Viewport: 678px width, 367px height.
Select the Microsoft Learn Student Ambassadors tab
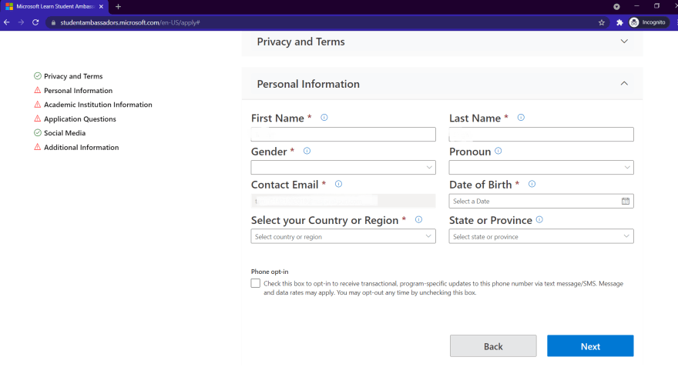(55, 6)
